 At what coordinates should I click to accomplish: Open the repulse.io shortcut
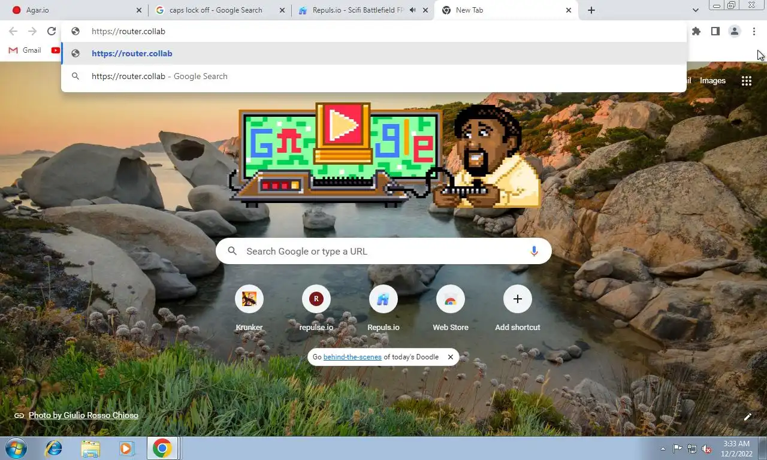tap(316, 308)
